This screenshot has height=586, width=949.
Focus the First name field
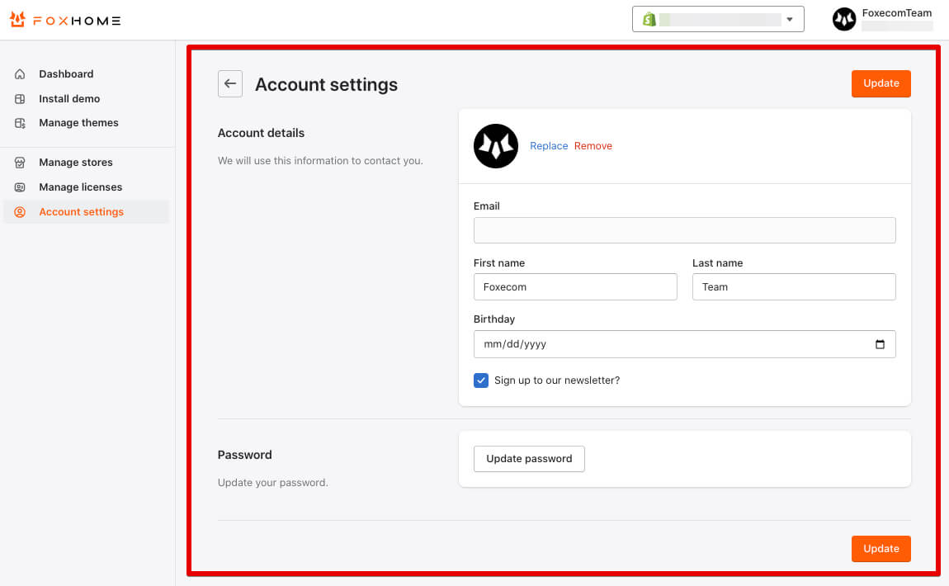pos(575,287)
